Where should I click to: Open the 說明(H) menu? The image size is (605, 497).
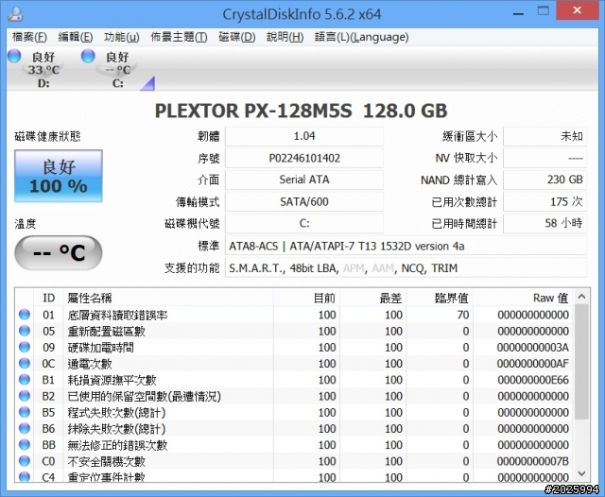pos(285,37)
